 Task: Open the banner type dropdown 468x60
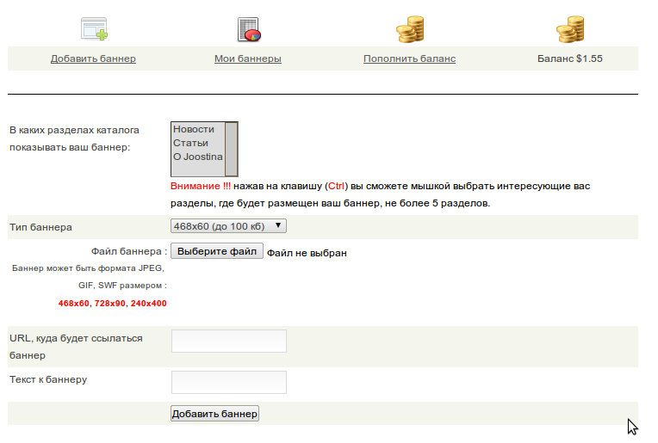[228, 226]
